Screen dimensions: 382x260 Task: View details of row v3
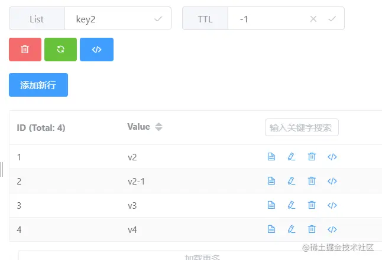[271, 205]
